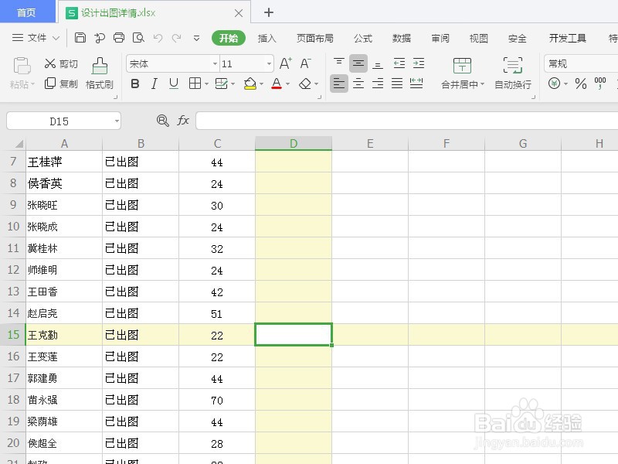
Task: Decrease indent icon
Action: pos(399,63)
